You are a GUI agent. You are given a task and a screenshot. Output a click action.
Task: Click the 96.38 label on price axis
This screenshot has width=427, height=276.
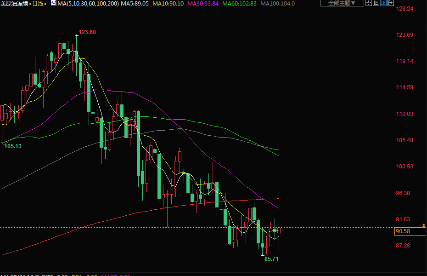click(403, 193)
